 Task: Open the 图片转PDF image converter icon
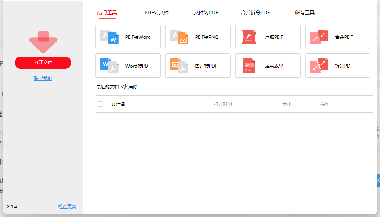[x=179, y=66]
